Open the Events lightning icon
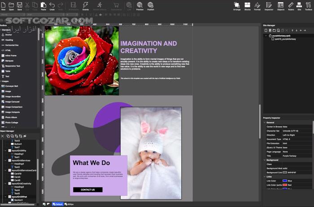Viewport: 314px width, 207px height. 86,6
